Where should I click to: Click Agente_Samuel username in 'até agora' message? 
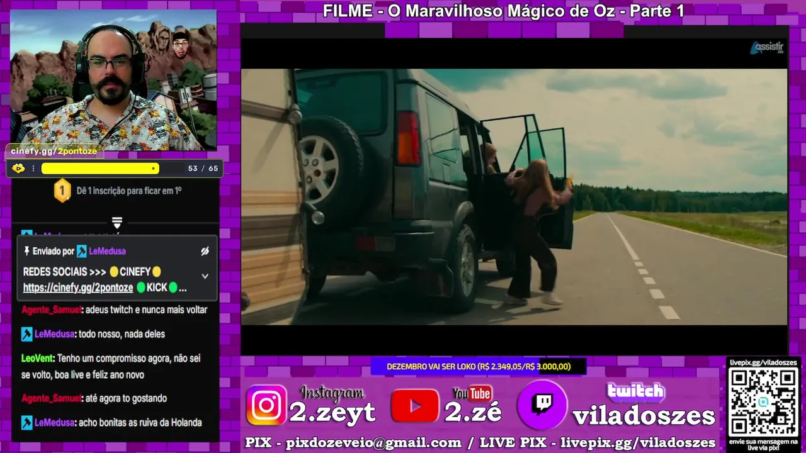(51, 398)
